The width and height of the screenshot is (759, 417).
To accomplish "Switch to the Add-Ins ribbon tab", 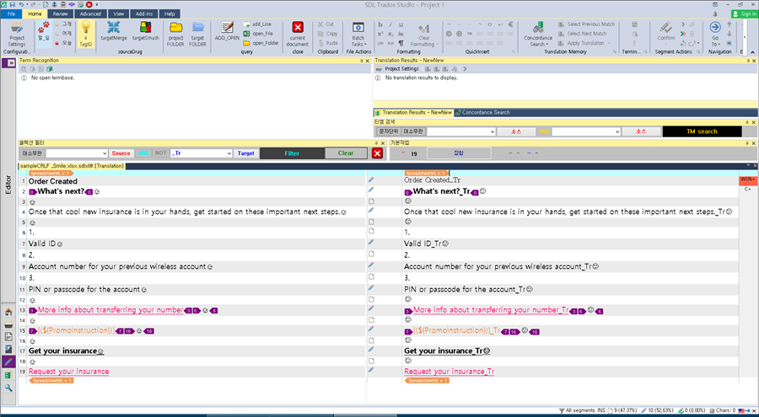I will 143,14.
